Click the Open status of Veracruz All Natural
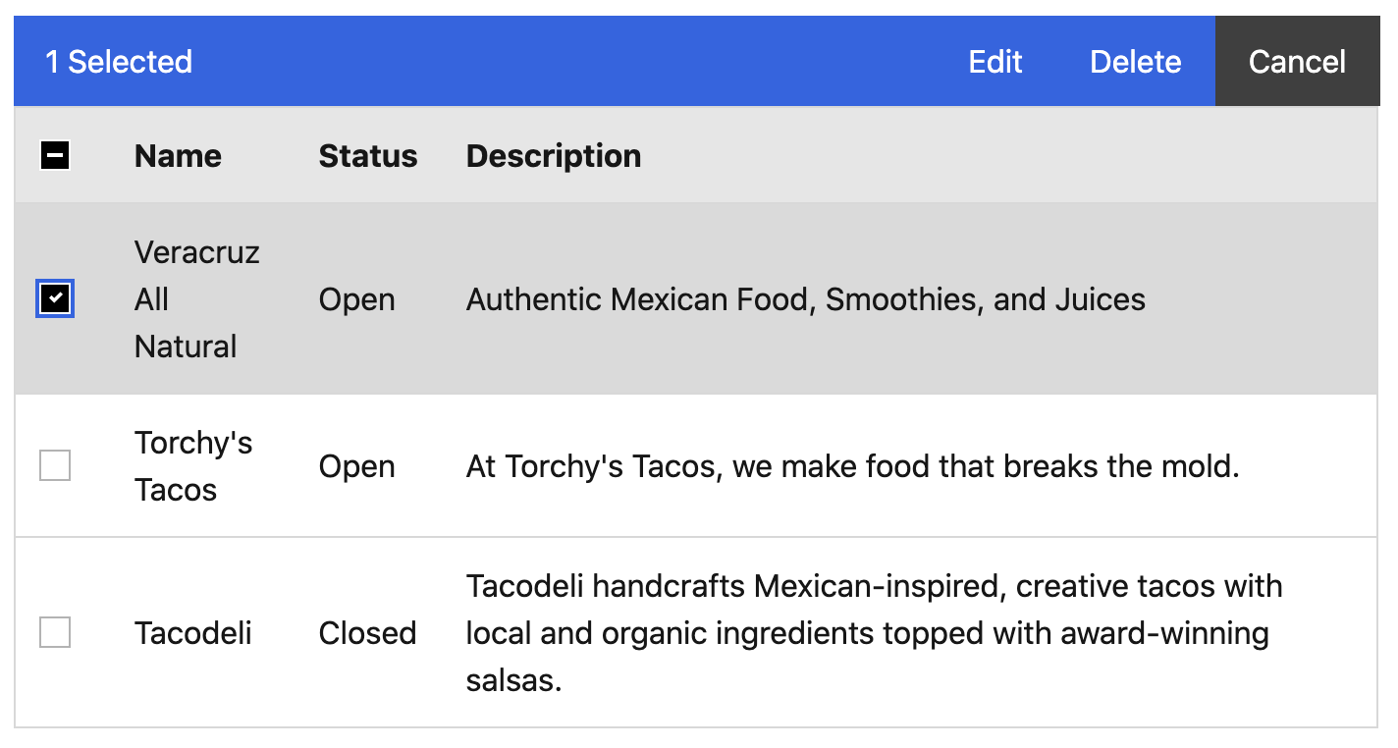1398x748 pixels. (356, 299)
